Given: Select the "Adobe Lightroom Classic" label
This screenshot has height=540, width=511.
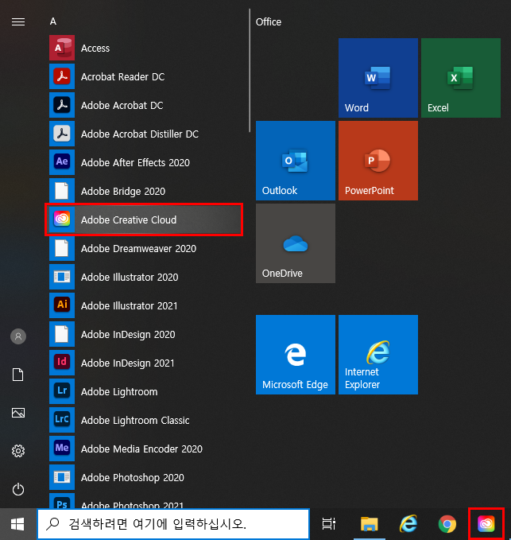Looking at the screenshot, I should point(135,421).
